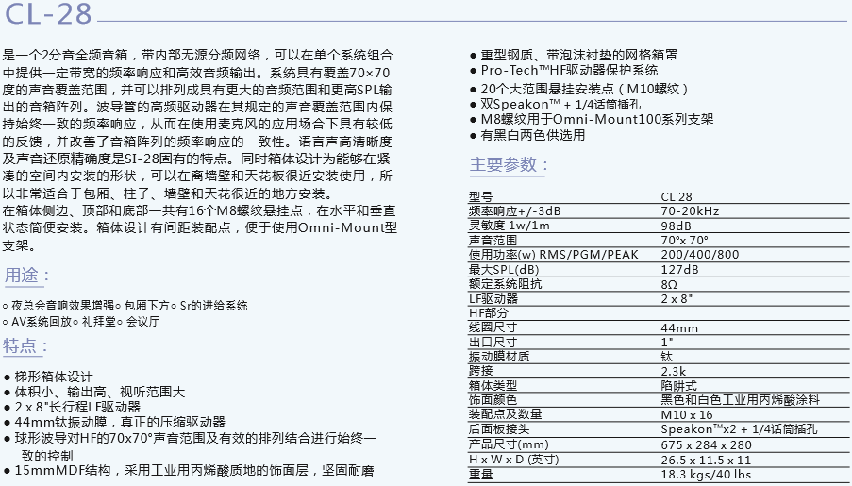Screen dimensions: 852x486
Task: Click the 主要参数 section heading
Action: pyautogui.click(x=510, y=166)
